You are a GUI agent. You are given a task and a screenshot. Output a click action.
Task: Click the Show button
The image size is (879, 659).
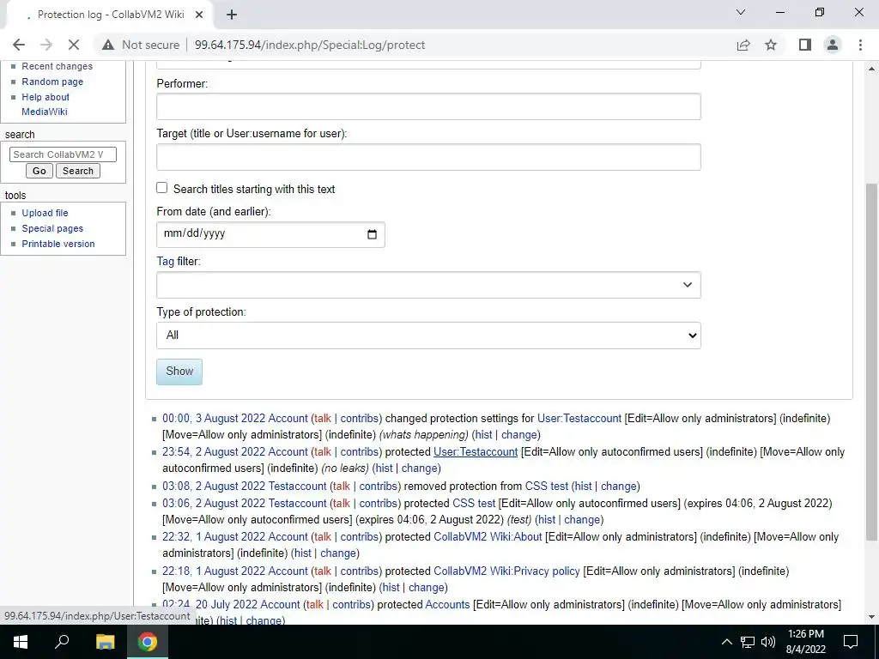pos(179,372)
